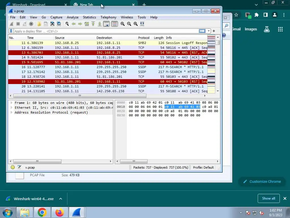Sort the packet list by the Protocol column
290x218 pixels.
(x=145, y=38)
